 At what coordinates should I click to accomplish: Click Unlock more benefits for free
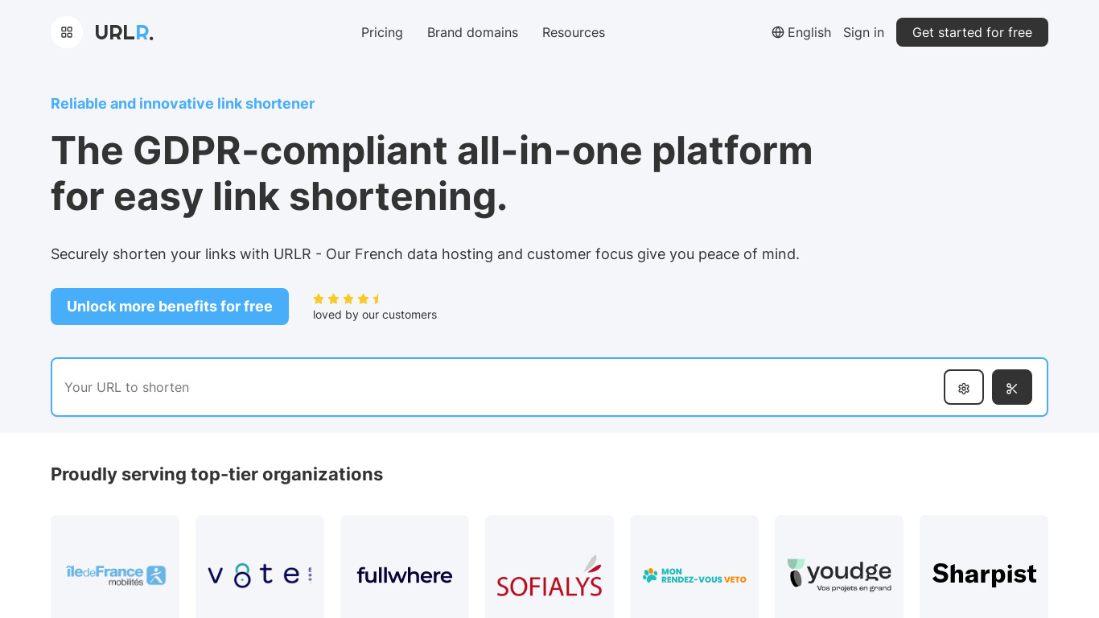pos(170,307)
